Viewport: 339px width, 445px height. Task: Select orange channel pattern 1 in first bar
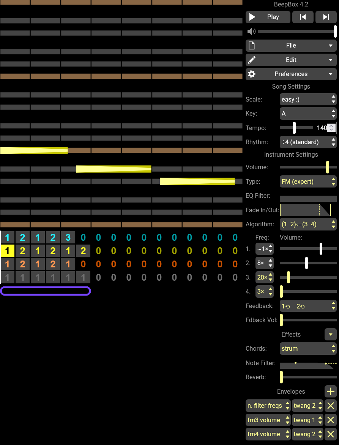(x=7, y=264)
